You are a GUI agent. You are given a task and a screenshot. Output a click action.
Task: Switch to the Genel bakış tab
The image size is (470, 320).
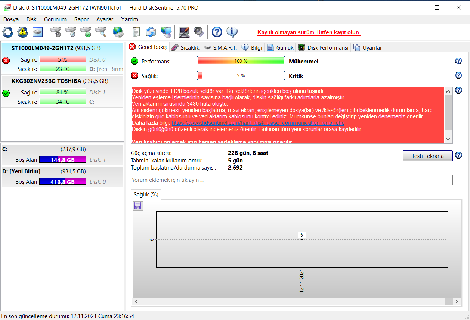pos(148,47)
